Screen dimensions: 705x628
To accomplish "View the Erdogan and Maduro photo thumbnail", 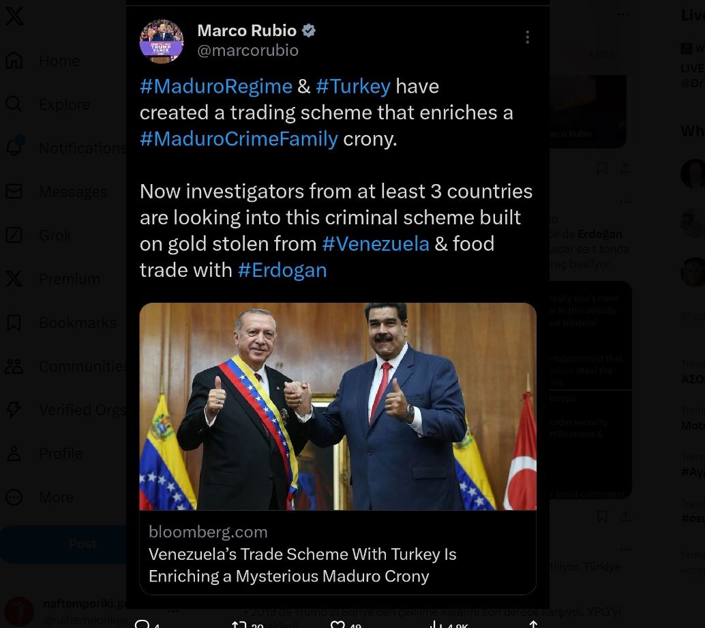I will click(337, 406).
